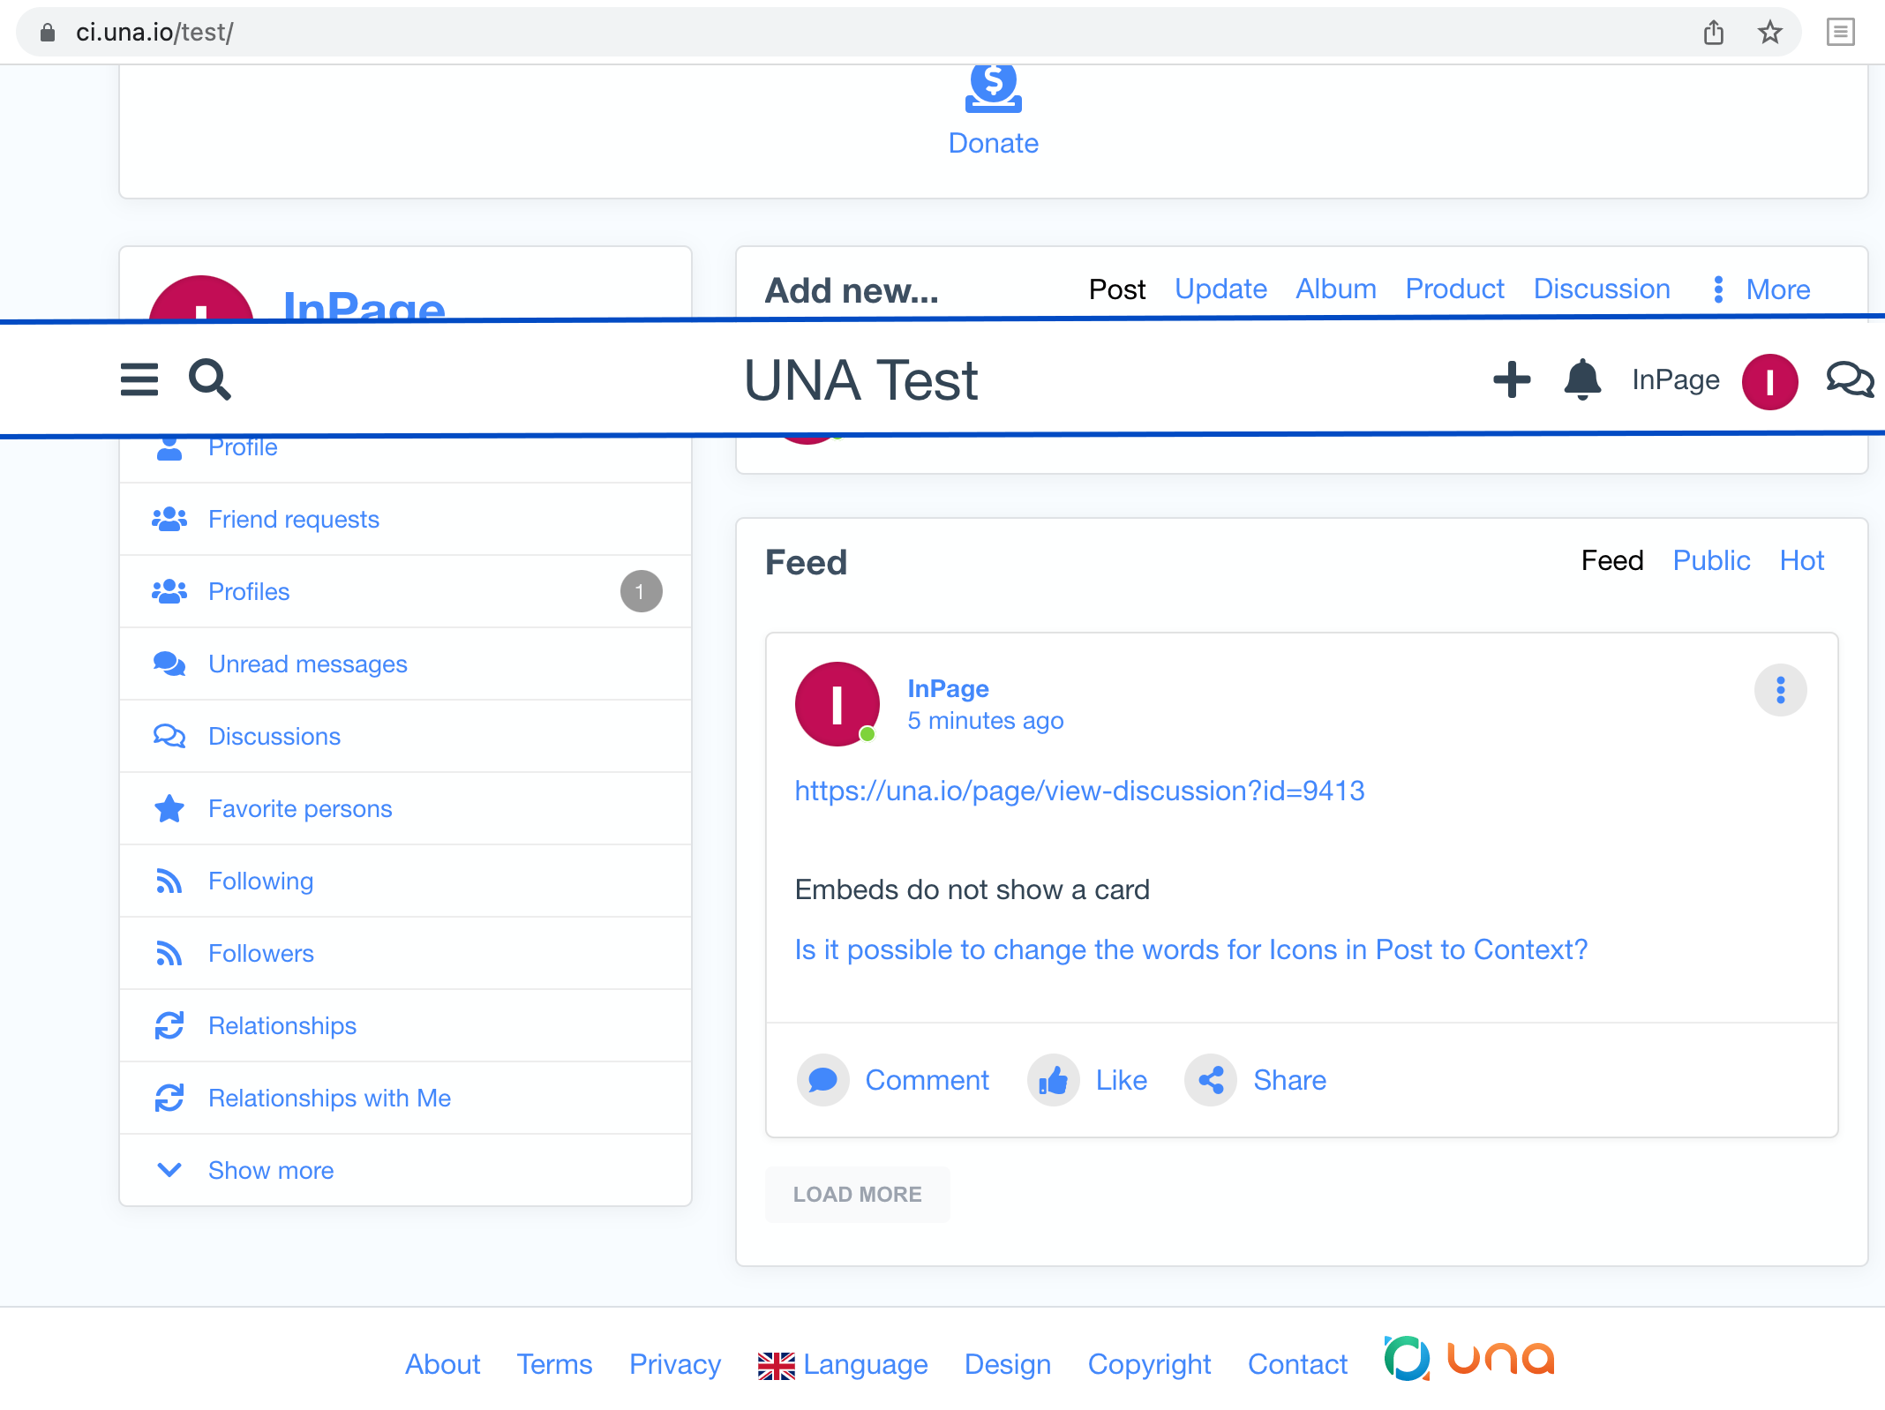Screen dimensions: 1885x1410
Task: Open post options three-dot menu
Action: point(1780,690)
